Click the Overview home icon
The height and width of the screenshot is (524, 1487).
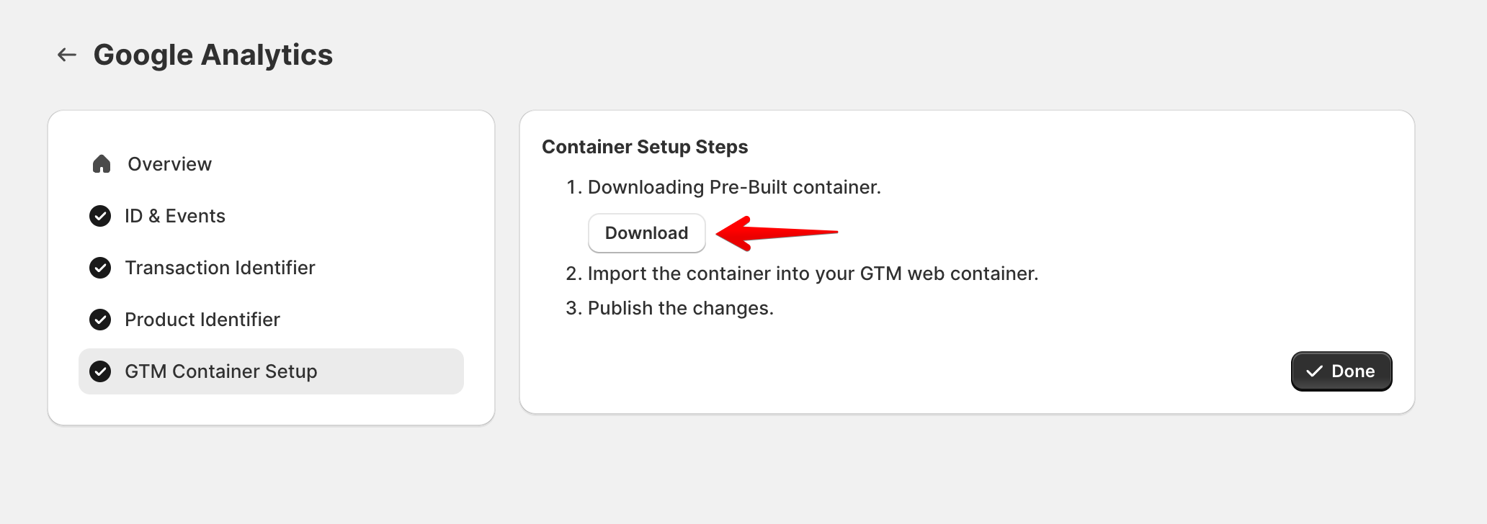pos(102,164)
